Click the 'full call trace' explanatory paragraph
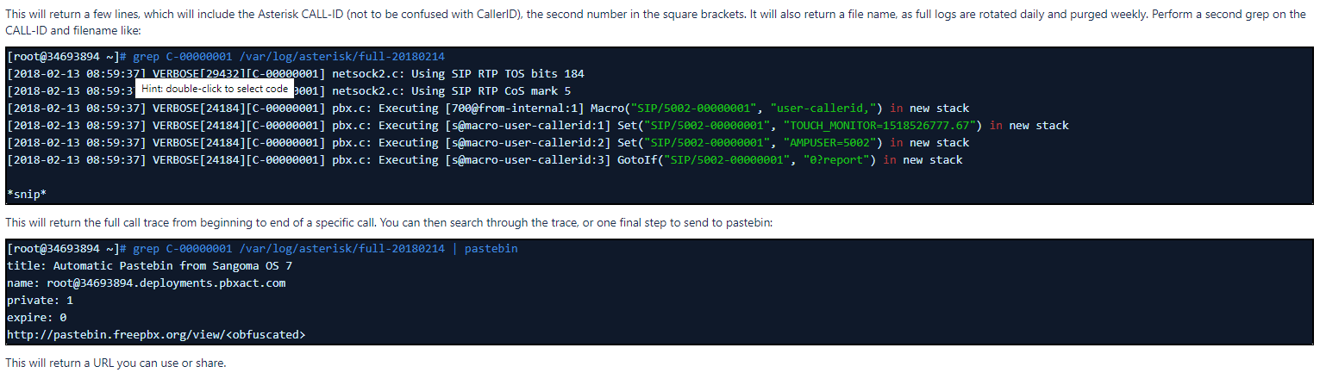 coord(389,222)
